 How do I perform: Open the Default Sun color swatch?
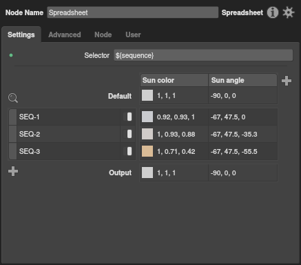click(x=147, y=95)
